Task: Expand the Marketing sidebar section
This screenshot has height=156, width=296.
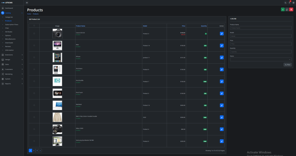Action: tap(12, 74)
